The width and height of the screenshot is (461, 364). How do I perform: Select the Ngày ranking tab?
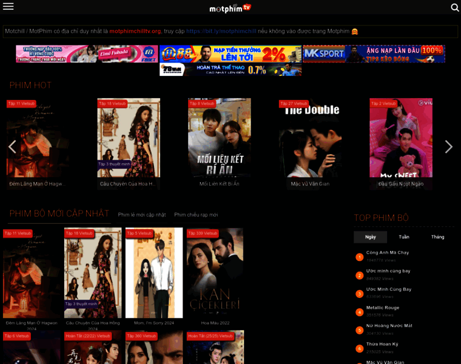[x=371, y=237]
